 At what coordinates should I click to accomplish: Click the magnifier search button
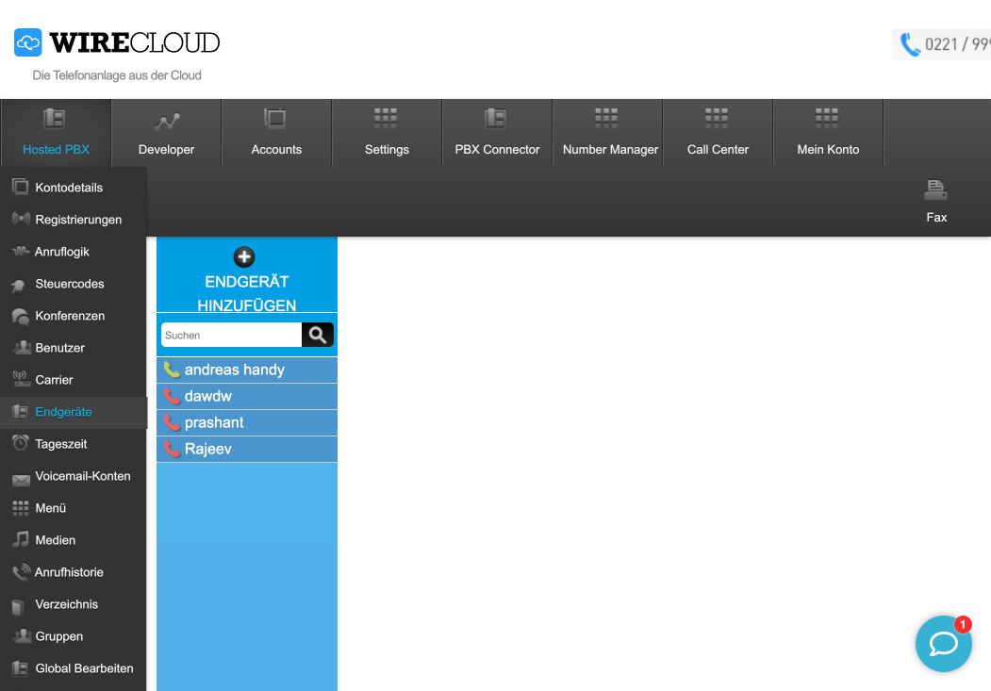(318, 335)
